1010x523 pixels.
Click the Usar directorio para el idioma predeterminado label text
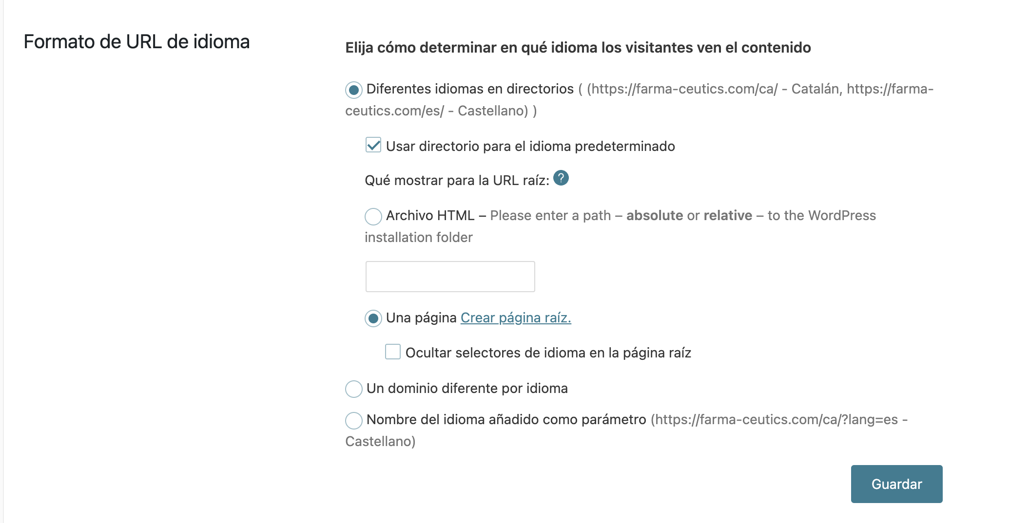click(530, 147)
